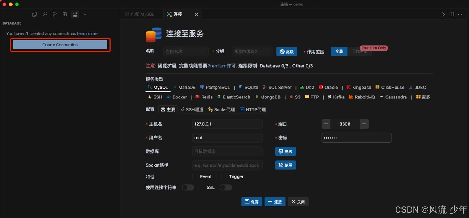The image size is (469, 218).
Task: Decrease the port with the minus button
Action: point(326,124)
